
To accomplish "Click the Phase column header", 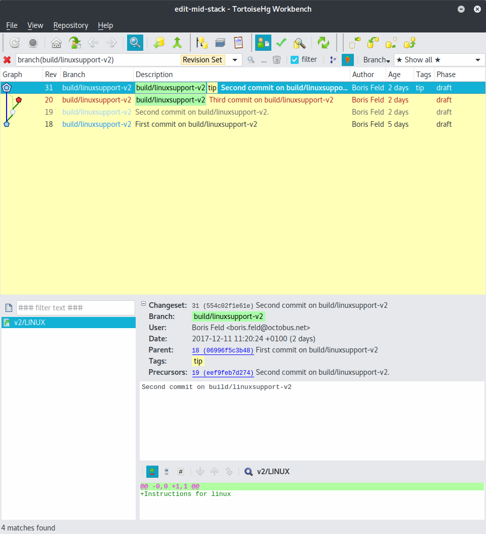I will point(460,75).
